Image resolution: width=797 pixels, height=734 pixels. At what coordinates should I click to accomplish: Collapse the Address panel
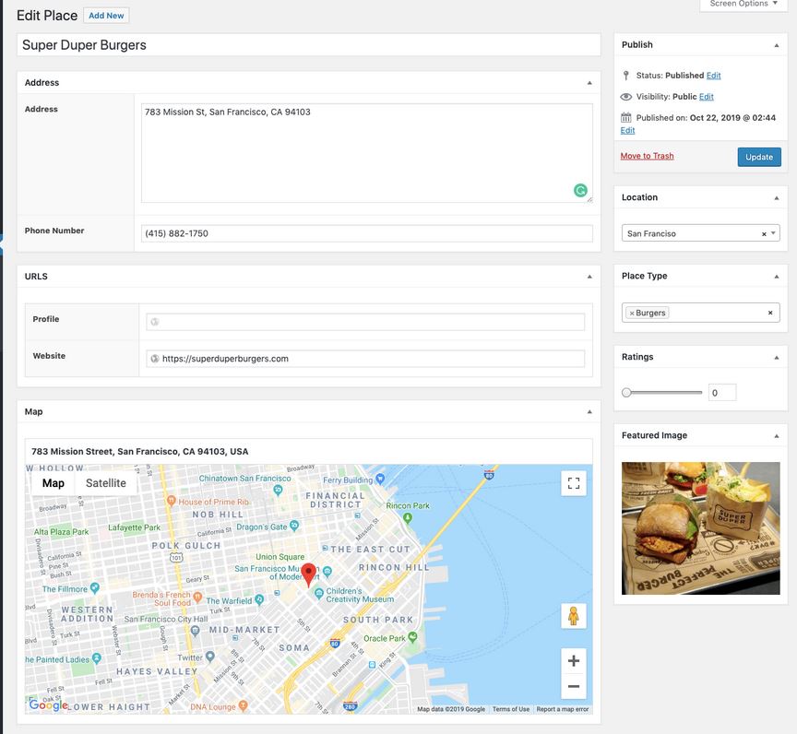coord(589,83)
